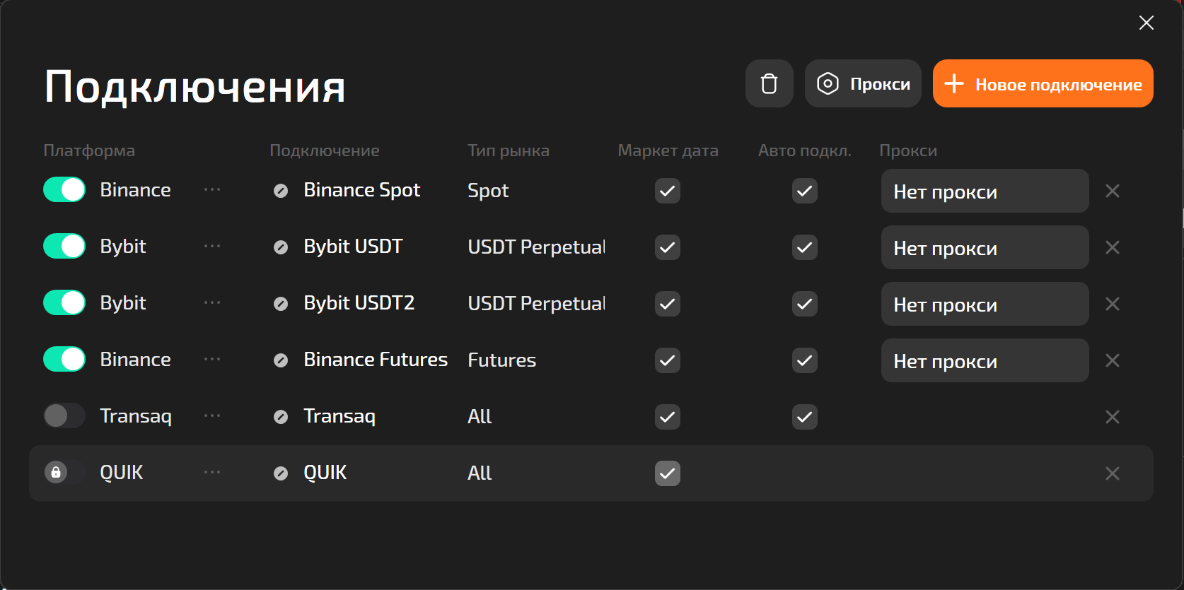Click edit icon next to QUIK connection
The image size is (1184, 590).
pyautogui.click(x=281, y=473)
